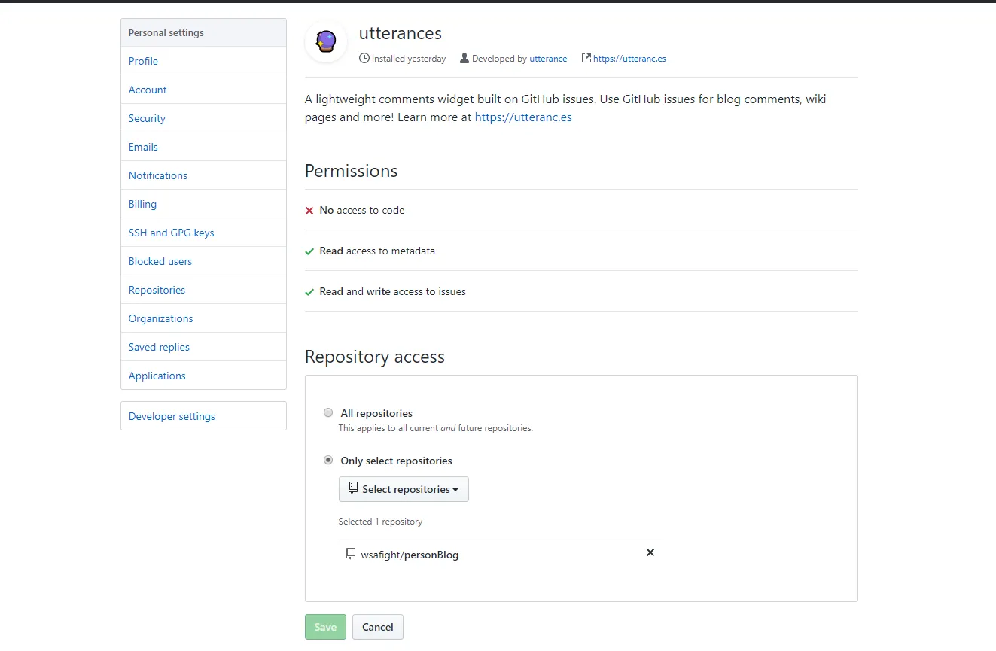This screenshot has height=651, width=996.
Task: Remove wsafight/personBlog with the X icon
Action: coord(650,552)
